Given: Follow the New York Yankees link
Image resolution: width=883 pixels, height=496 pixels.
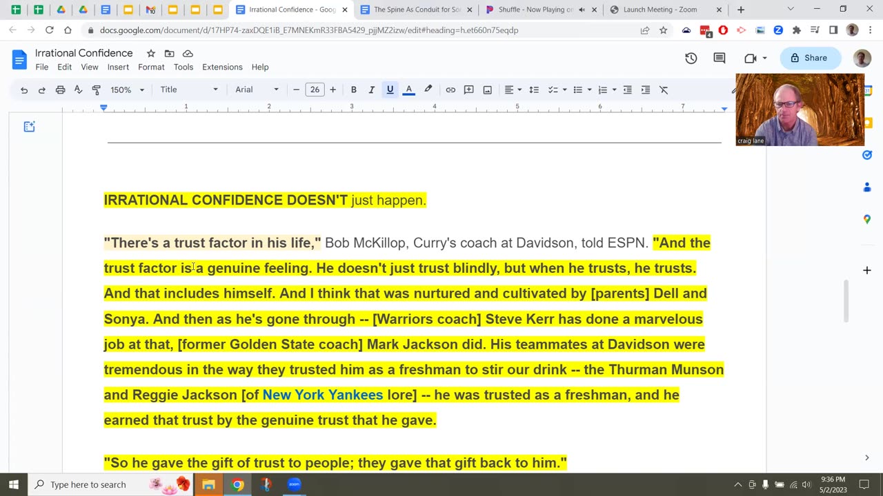Looking at the screenshot, I should (323, 395).
